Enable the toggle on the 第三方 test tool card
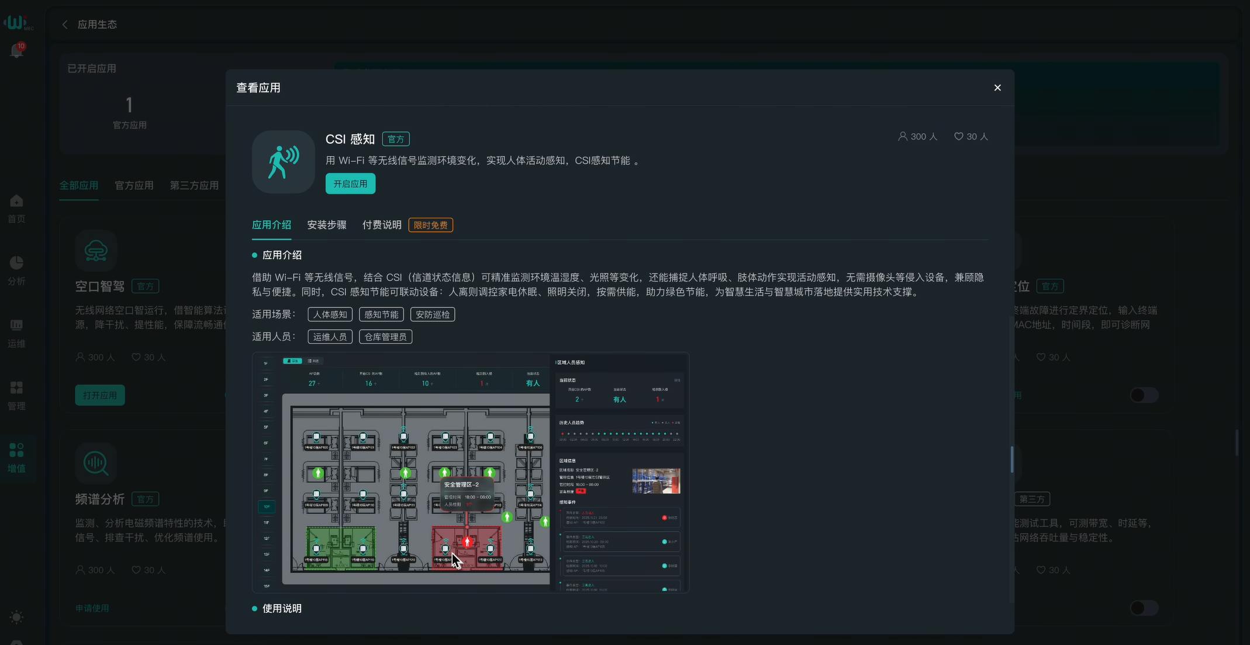Viewport: 1250px width, 645px height. [1143, 608]
